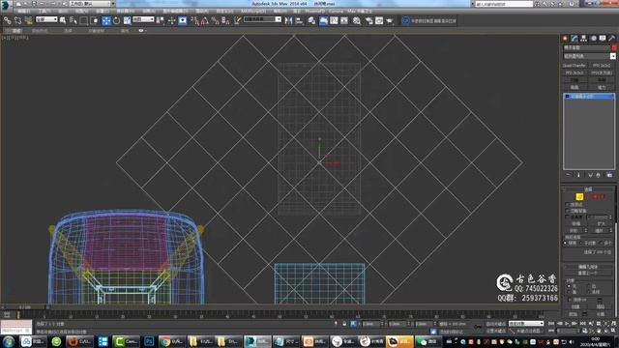
Task: Toggle the 3D Snaps icon
Action: [x=194, y=20]
